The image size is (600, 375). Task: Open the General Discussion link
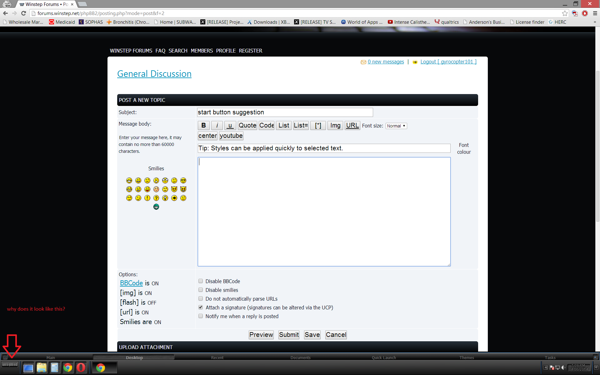[154, 74]
